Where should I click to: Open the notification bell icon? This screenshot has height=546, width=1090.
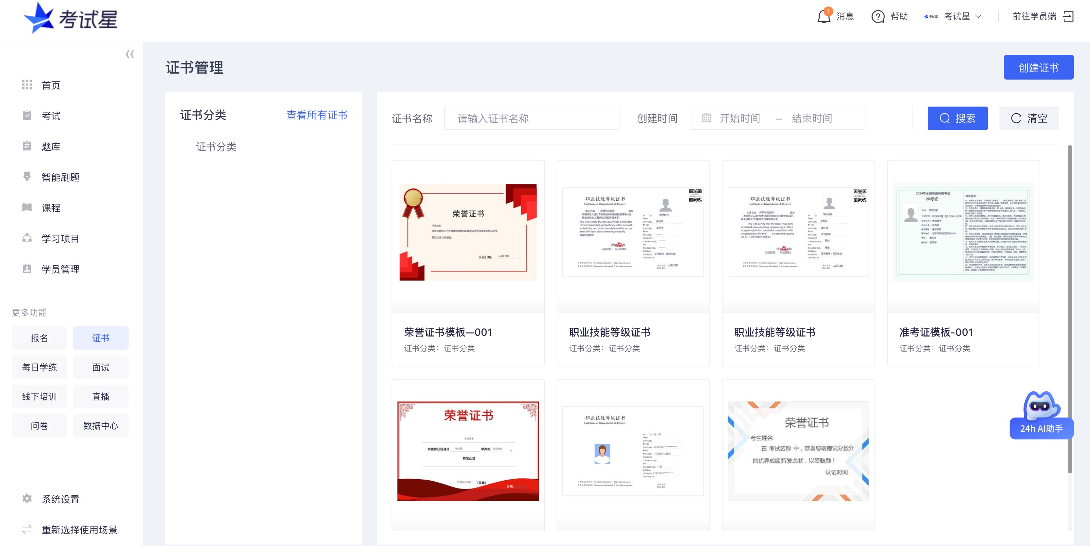click(x=824, y=16)
